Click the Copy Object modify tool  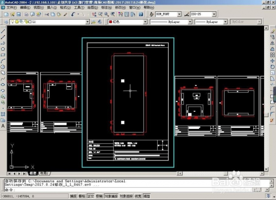pos(272,37)
